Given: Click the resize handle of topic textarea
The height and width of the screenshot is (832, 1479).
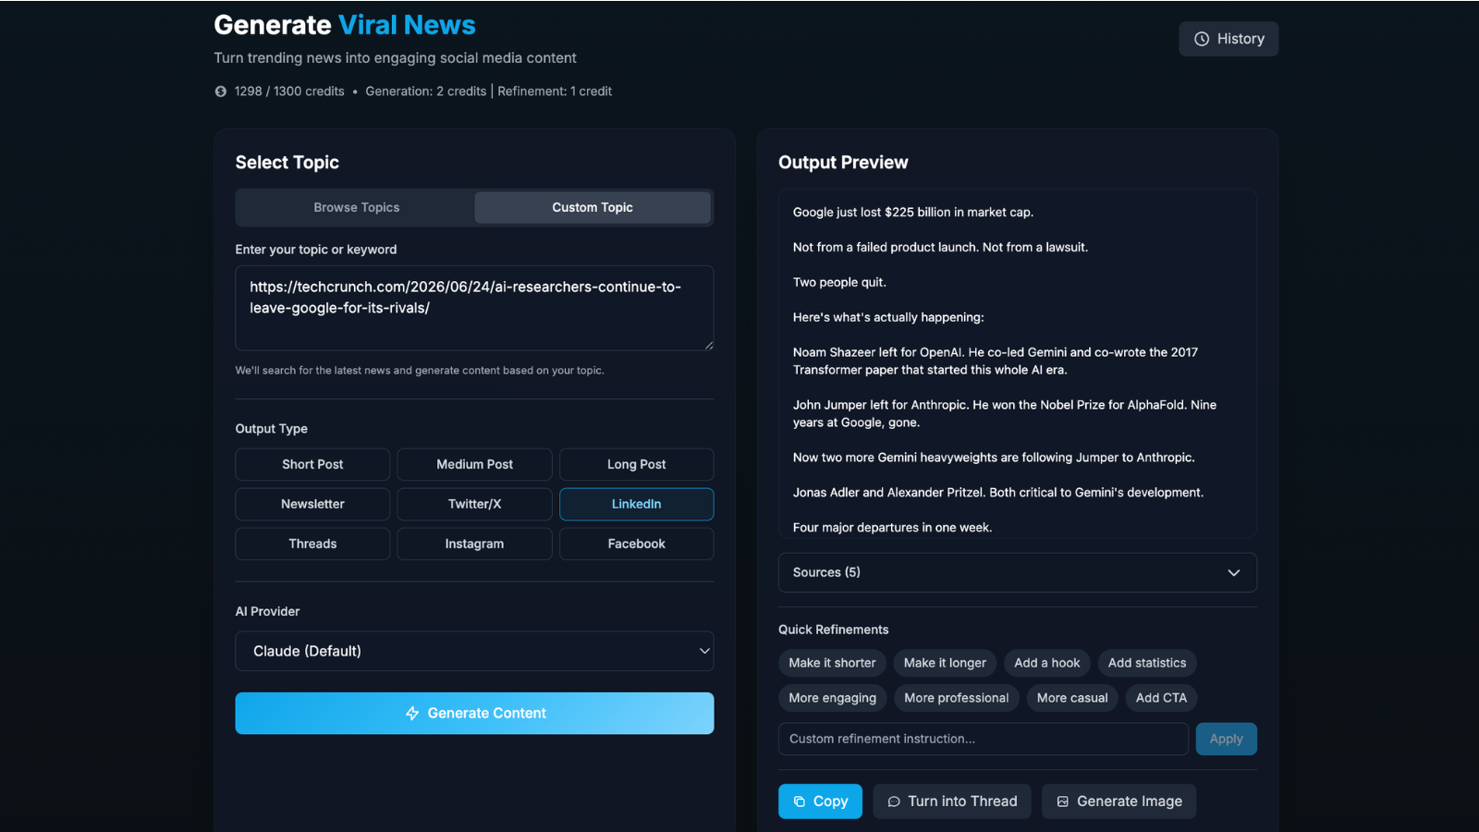Looking at the screenshot, I should [x=708, y=345].
